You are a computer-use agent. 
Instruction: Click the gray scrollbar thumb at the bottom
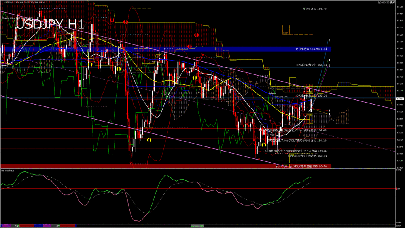point(197,226)
